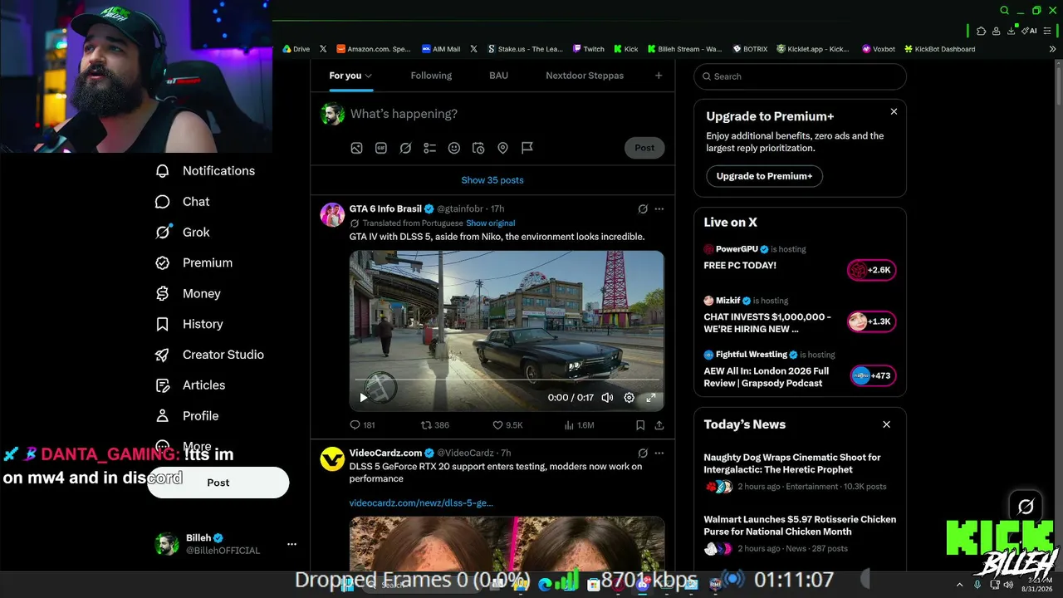Open Grok actions on GTA 6 post

[643, 209]
